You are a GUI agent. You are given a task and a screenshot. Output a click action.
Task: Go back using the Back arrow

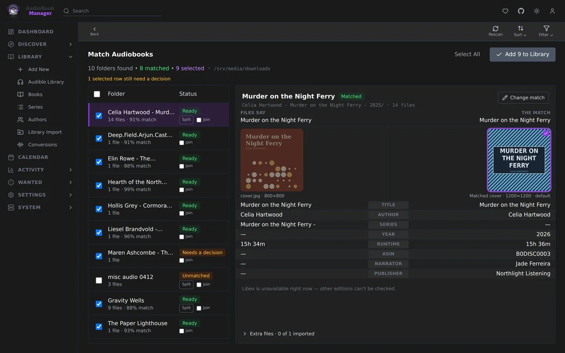click(x=95, y=31)
